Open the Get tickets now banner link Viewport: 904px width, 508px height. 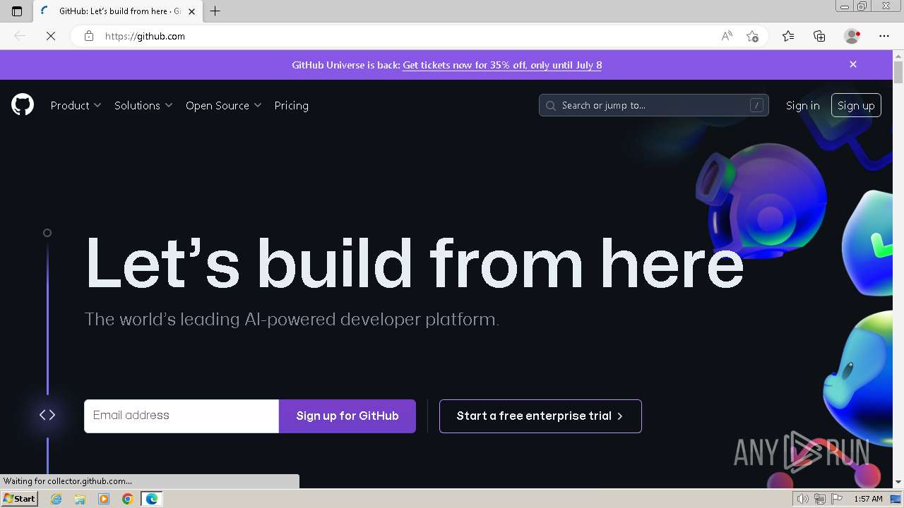pyautogui.click(x=502, y=65)
